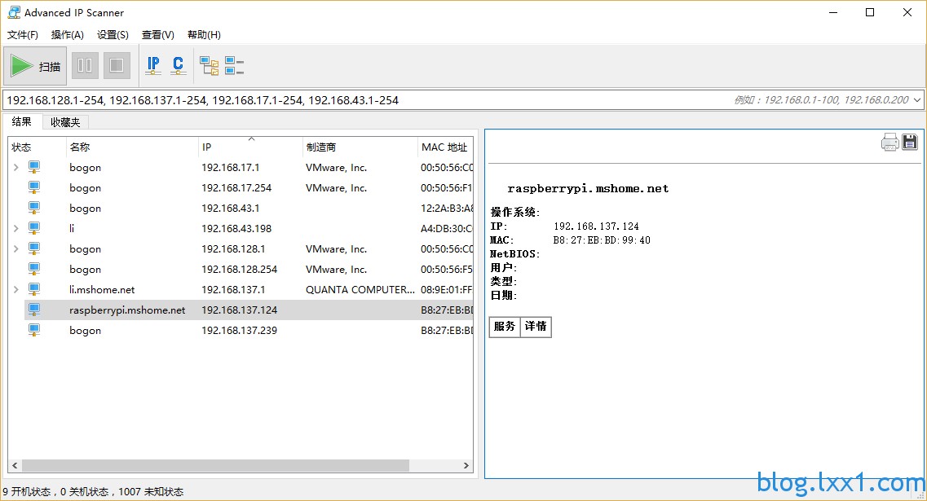Select computer icon of 192.168.17.1 row
The height and width of the screenshot is (501, 927).
(34, 167)
